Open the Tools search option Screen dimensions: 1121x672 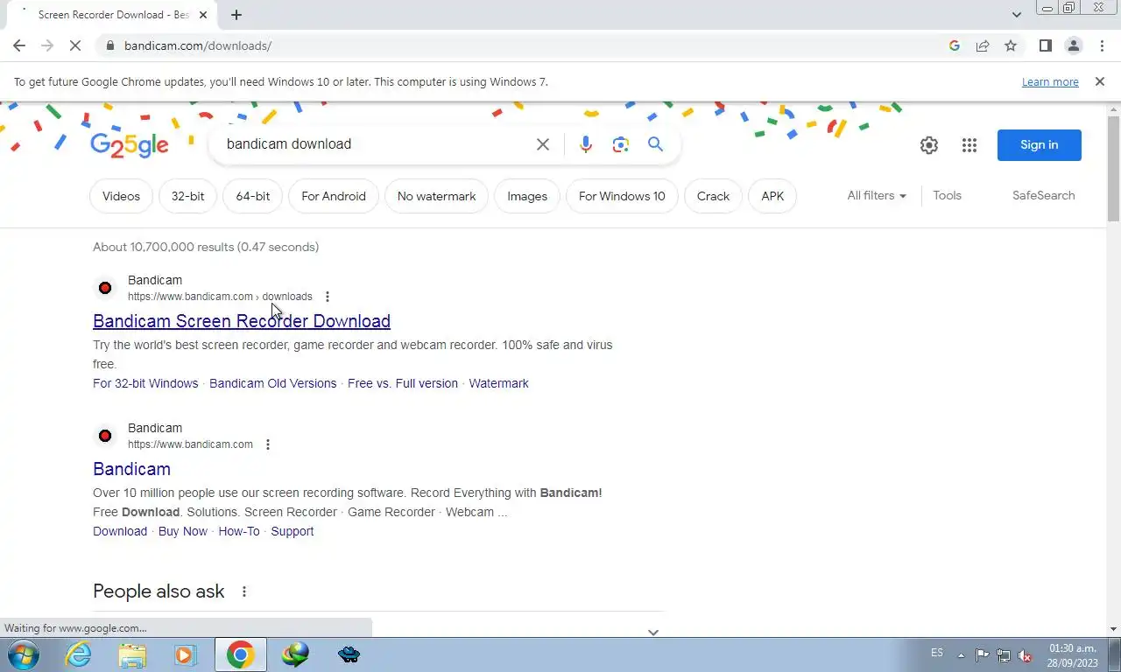tap(947, 195)
